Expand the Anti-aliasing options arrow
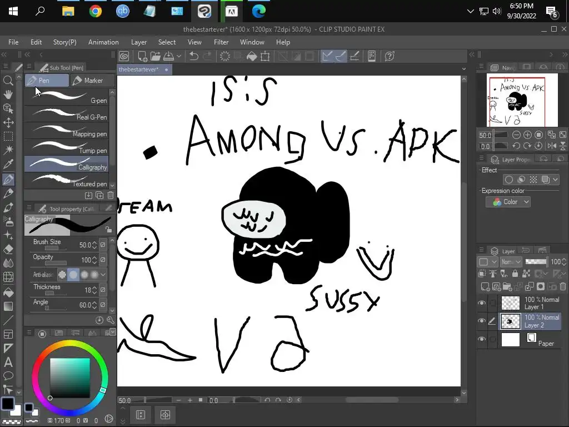The image size is (569, 427). tap(103, 275)
